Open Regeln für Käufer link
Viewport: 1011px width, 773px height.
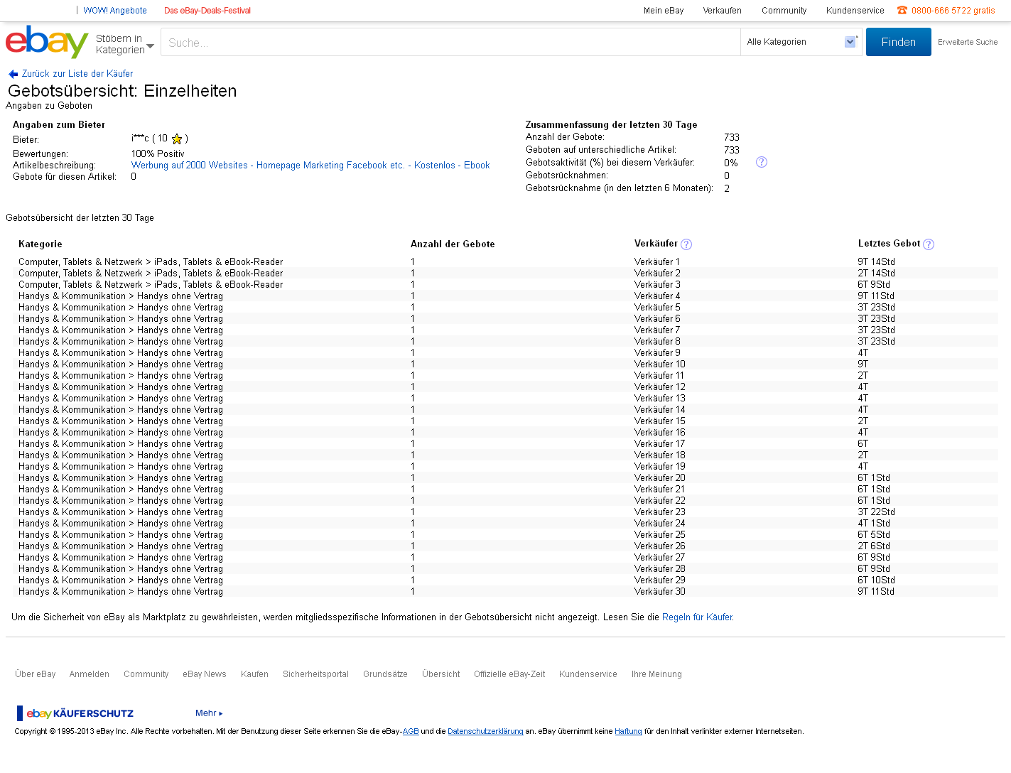pyautogui.click(x=697, y=617)
